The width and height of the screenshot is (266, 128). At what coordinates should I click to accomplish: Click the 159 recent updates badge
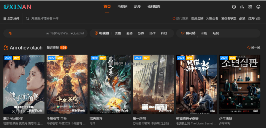click(63, 48)
